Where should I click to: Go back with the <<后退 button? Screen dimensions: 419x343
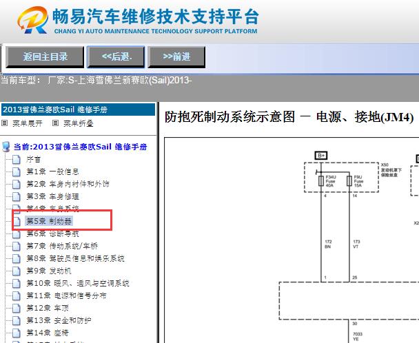(x=116, y=57)
